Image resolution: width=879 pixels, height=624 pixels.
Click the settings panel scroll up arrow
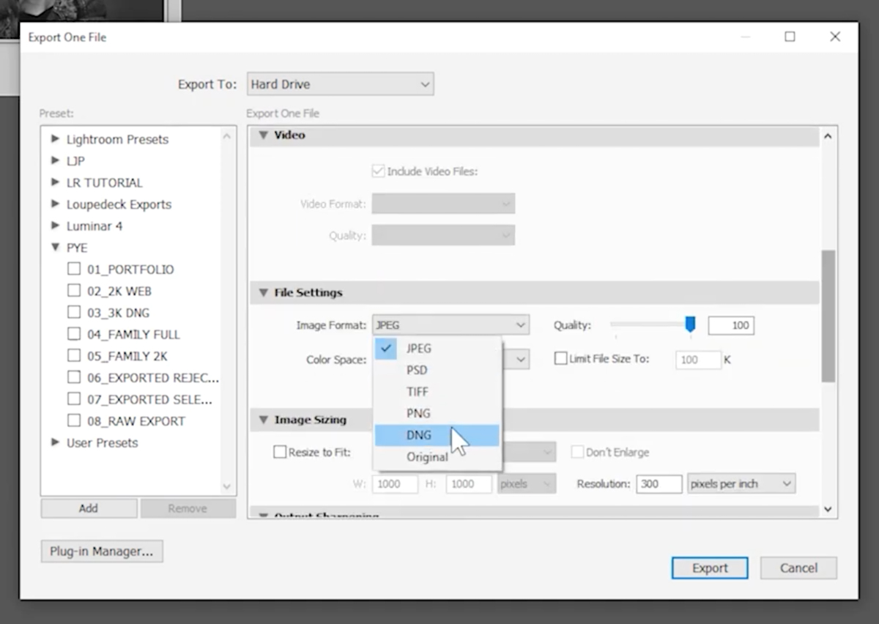(828, 136)
